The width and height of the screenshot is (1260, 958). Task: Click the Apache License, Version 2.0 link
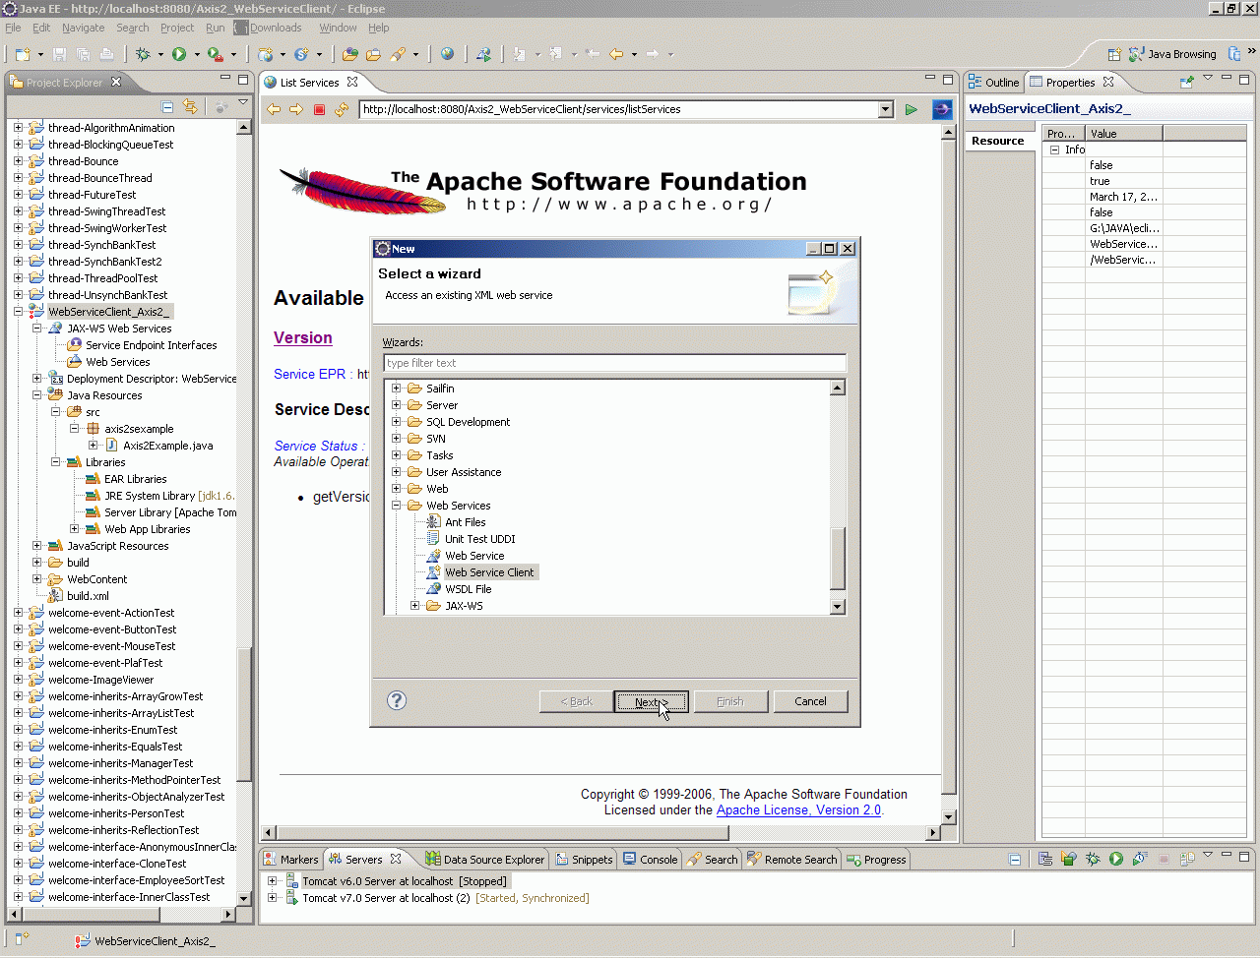798,810
